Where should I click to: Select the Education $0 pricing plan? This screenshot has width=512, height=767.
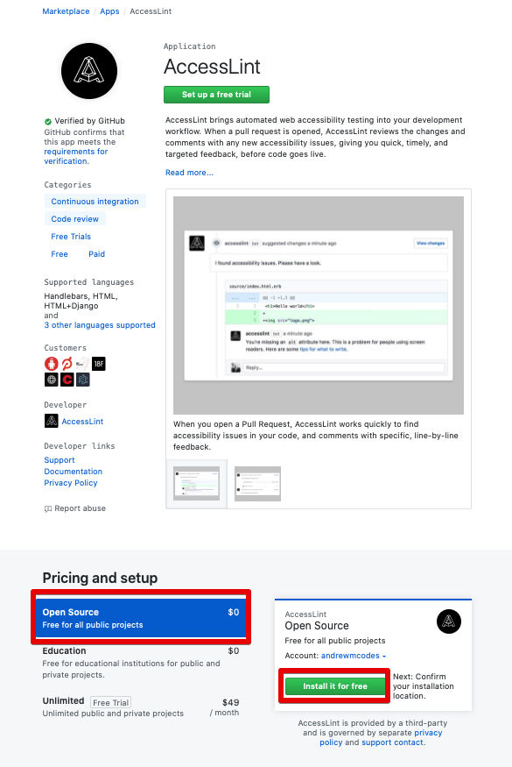(x=141, y=663)
